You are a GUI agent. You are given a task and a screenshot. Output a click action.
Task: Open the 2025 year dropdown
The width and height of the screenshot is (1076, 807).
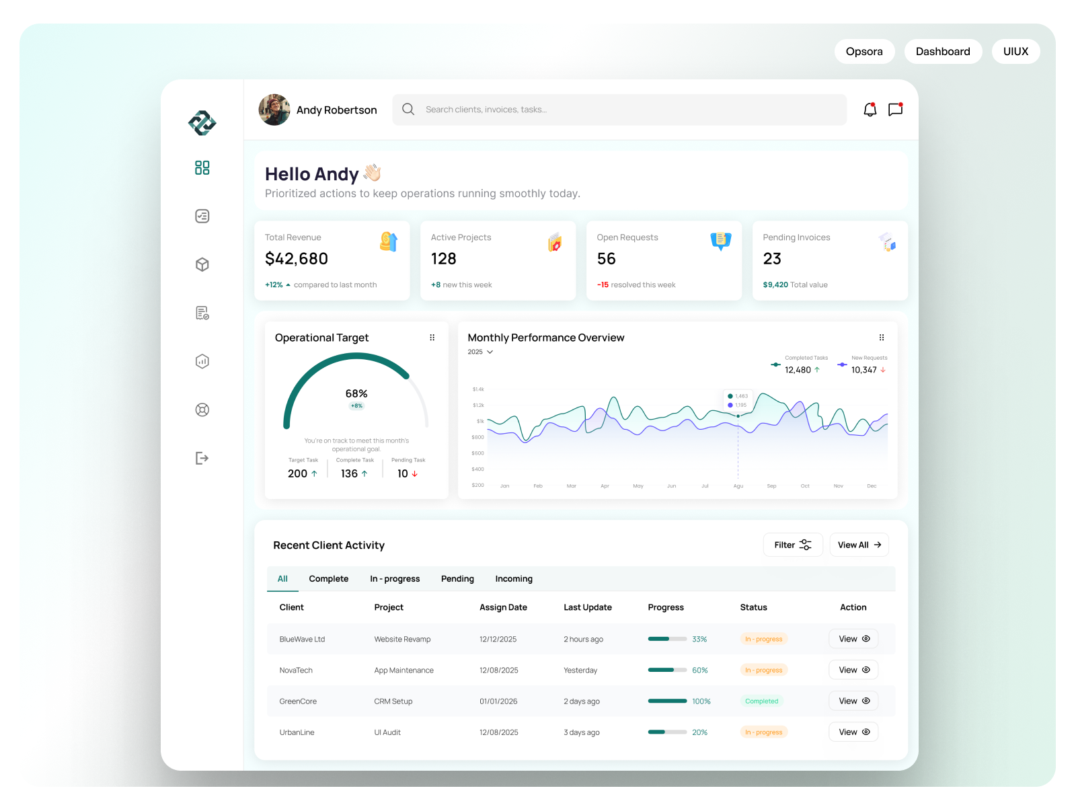pos(480,352)
